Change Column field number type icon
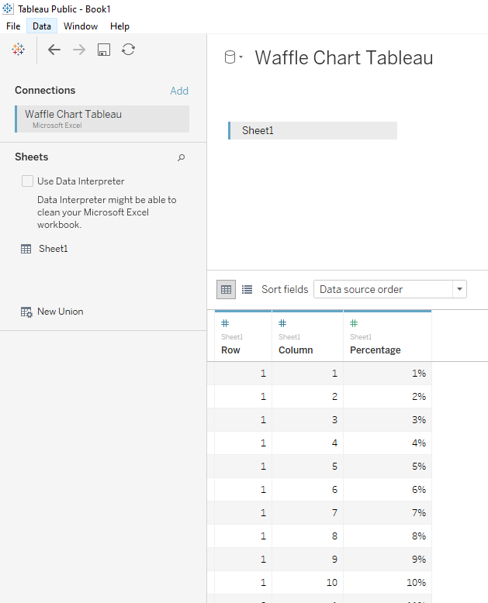Image resolution: width=488 pixels, height=603 pixels. click(x=282, y=323)
